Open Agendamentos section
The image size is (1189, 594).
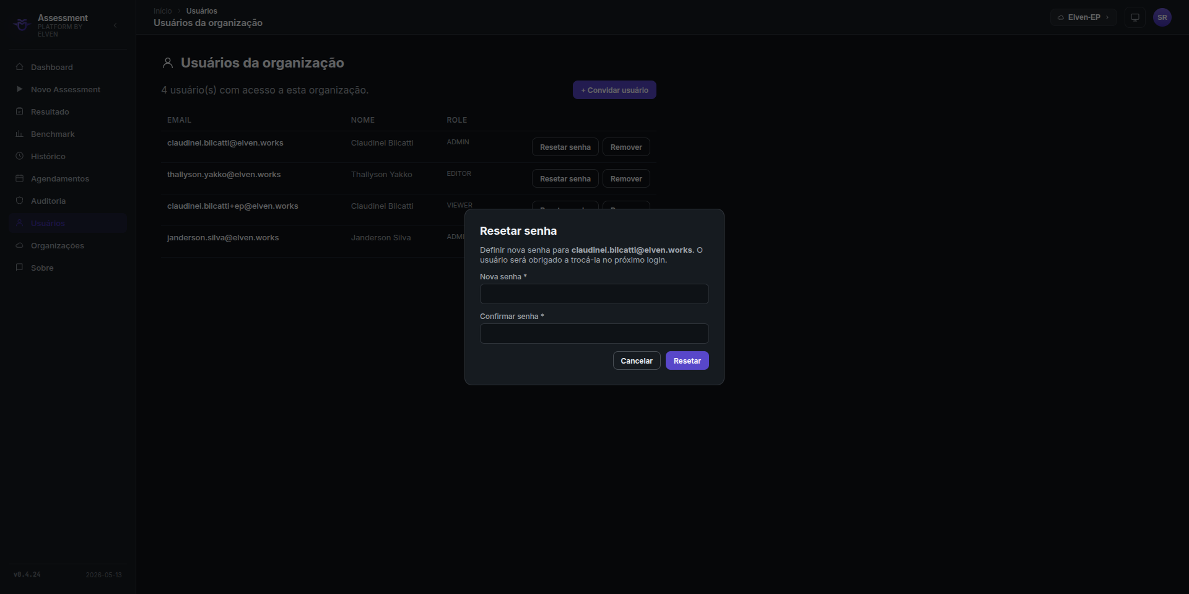point(68,178)
